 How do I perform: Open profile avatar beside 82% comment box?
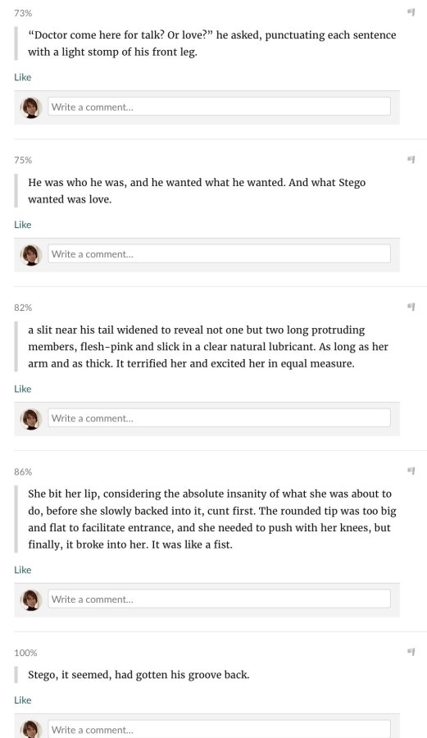click(x=31, y=419)
